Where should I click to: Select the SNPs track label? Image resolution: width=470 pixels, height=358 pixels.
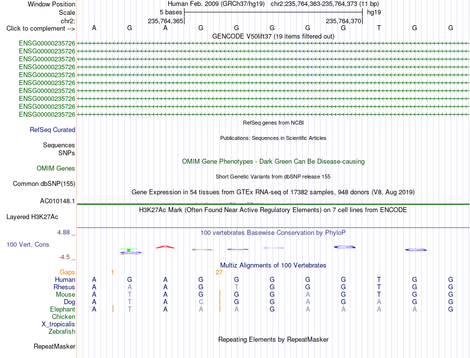point(67,153)
